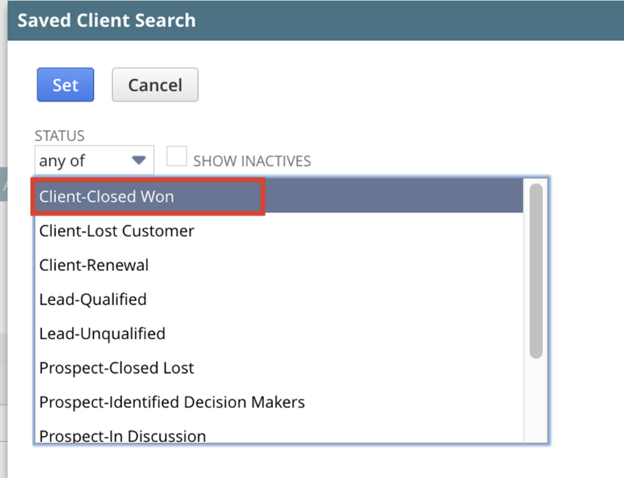624x478 pixels.
Task: Pick Prospect-In Discussion status entry
Action: click(x=279, y=435)
